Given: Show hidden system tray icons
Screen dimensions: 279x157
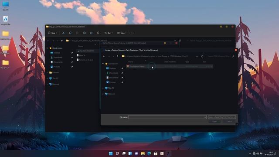Looking at the screenshot, I should point(250,154).
